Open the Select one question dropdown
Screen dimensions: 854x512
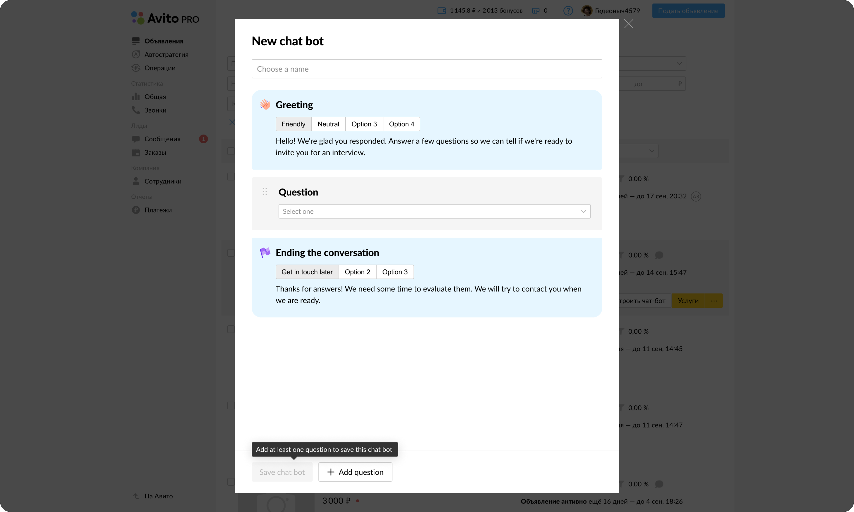point(434,211)
